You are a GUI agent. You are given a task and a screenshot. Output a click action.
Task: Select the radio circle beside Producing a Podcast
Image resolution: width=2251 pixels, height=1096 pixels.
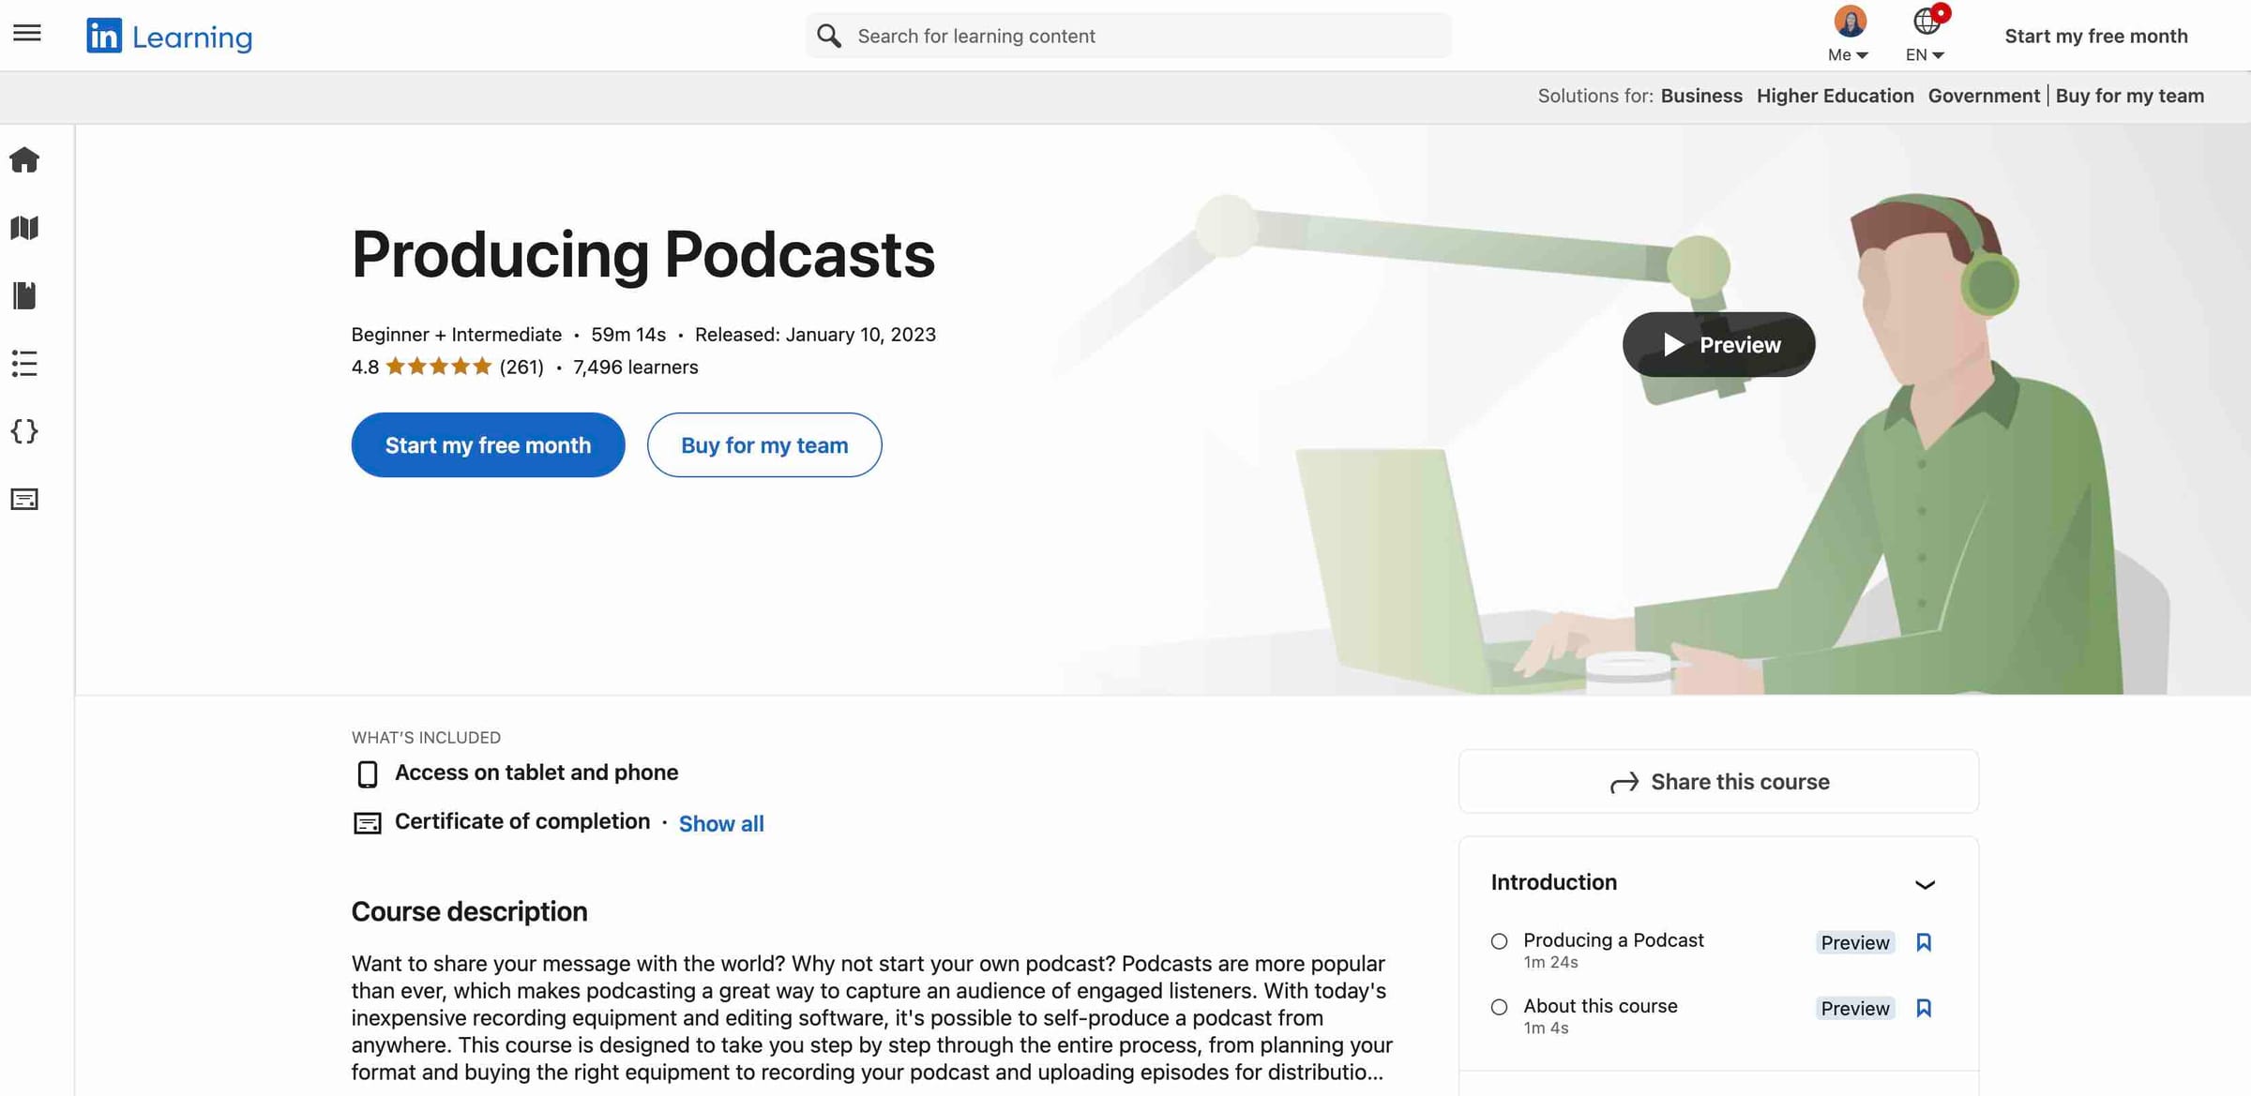tap(1499, 941)
